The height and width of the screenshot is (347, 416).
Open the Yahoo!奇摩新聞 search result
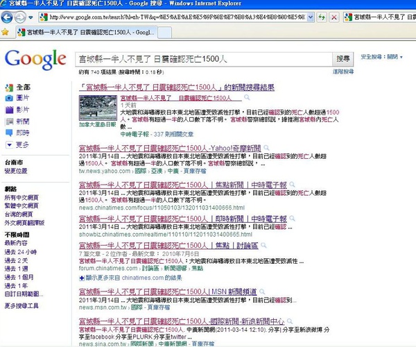pyautogui.click(x=170, y=148)
